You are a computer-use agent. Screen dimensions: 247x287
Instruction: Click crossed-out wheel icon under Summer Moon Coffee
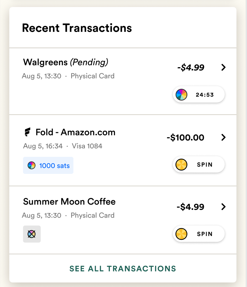(32, 234)
